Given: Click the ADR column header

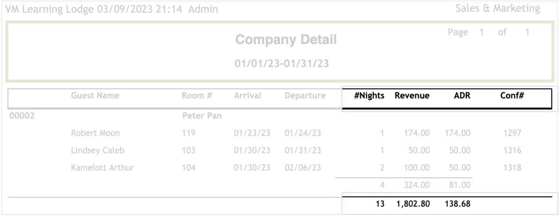Looking at the screenshot, I should click(462, 96).
